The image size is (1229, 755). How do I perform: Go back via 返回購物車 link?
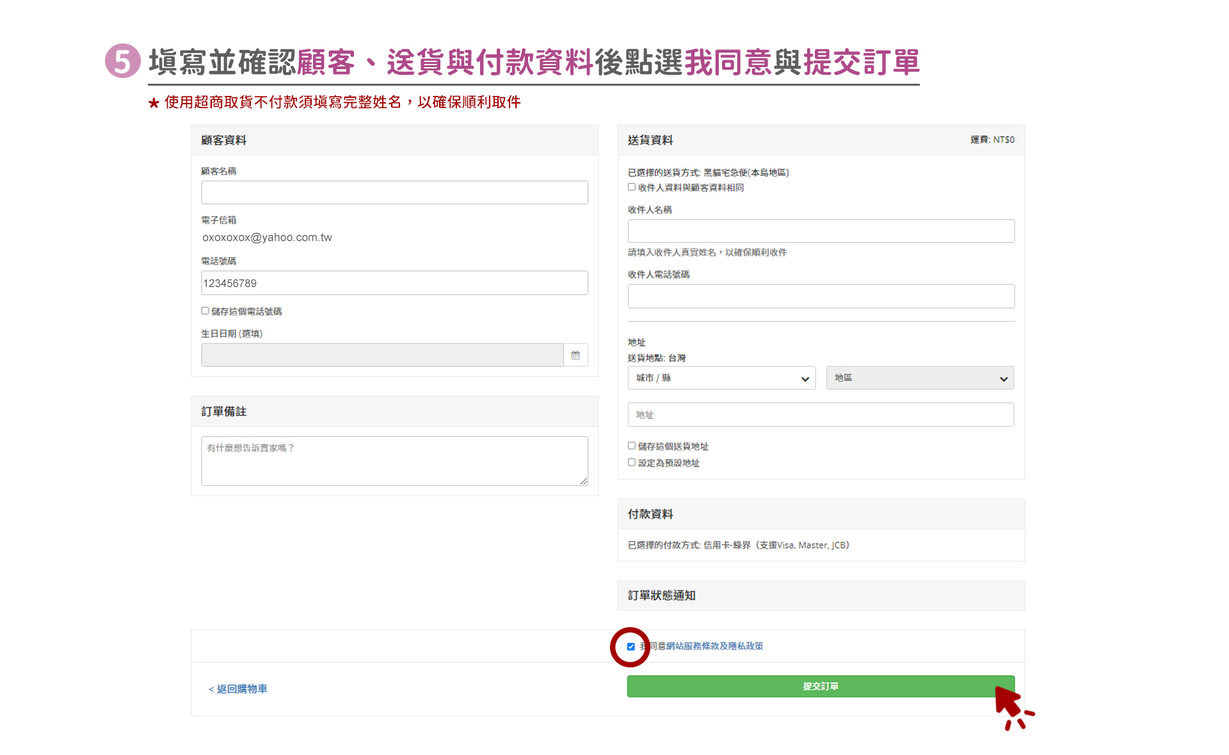tap(238, 689)
